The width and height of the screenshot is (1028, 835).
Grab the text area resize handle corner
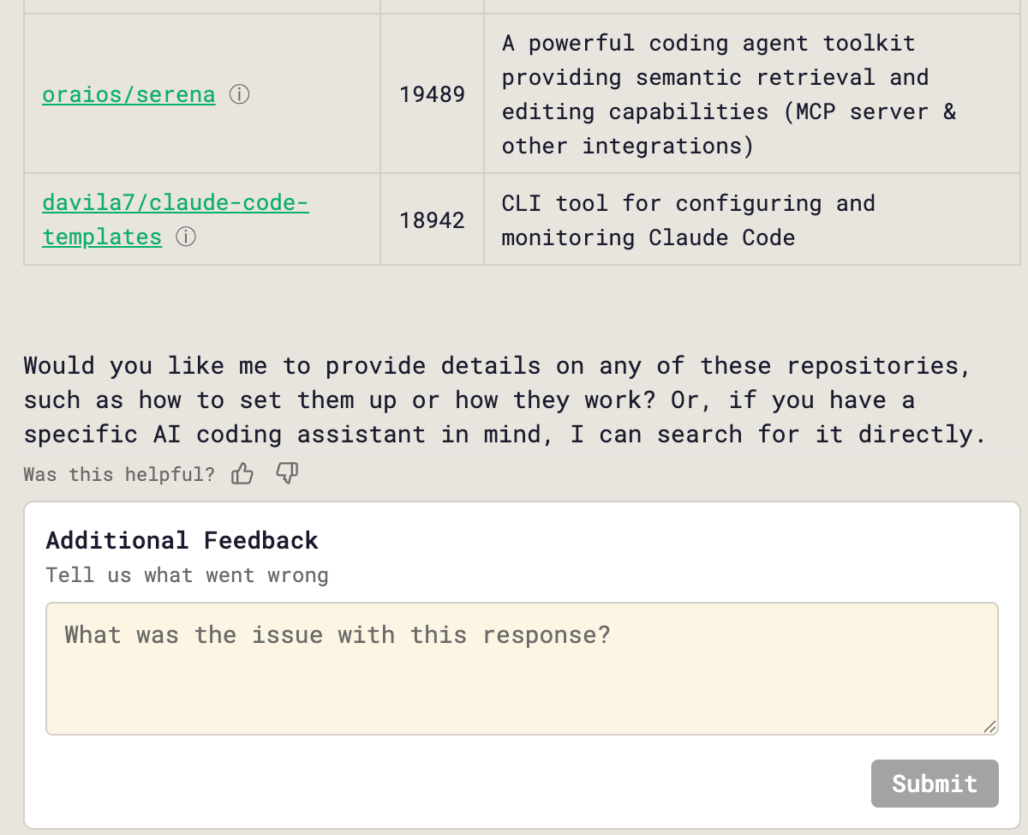989,726
